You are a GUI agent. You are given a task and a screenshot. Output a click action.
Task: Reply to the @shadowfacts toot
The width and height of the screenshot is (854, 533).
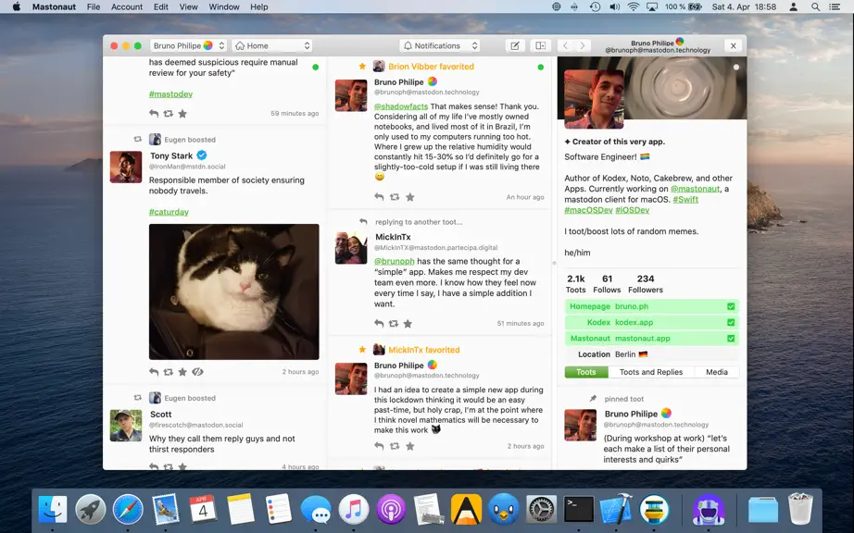[379, 197]
